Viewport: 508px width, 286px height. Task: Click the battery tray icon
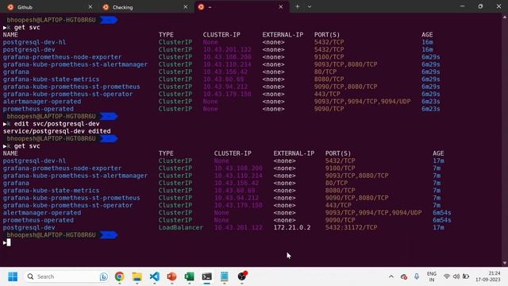click(x=466, y=276)
